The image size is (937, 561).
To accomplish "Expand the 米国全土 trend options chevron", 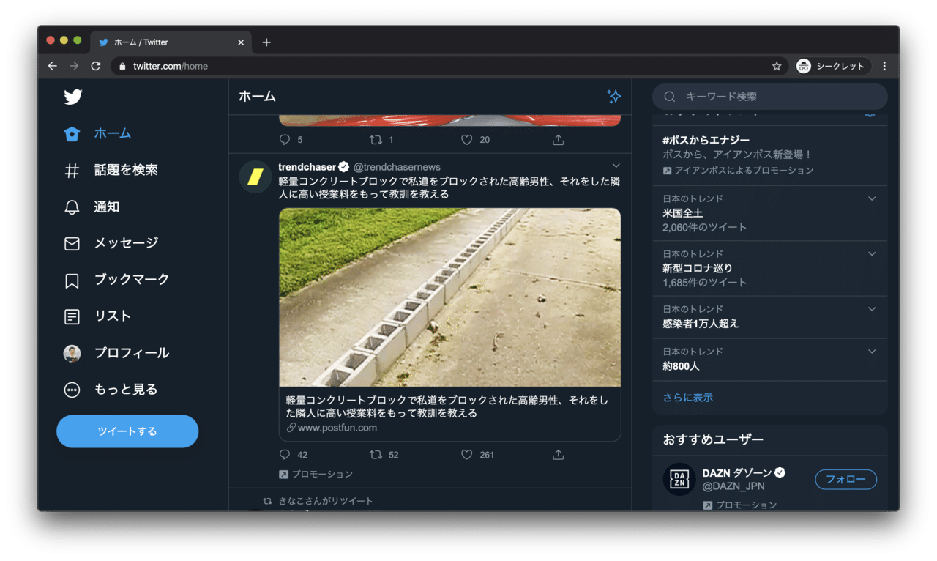I will pos(871,198).
